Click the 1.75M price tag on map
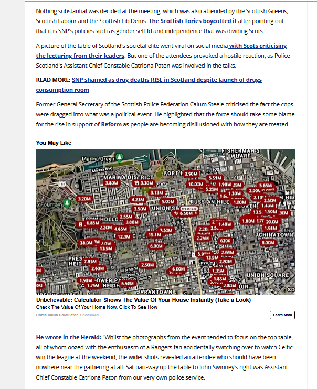Viewport: 317px width, 389px height. pyautogui.click(x=93, y=286)
